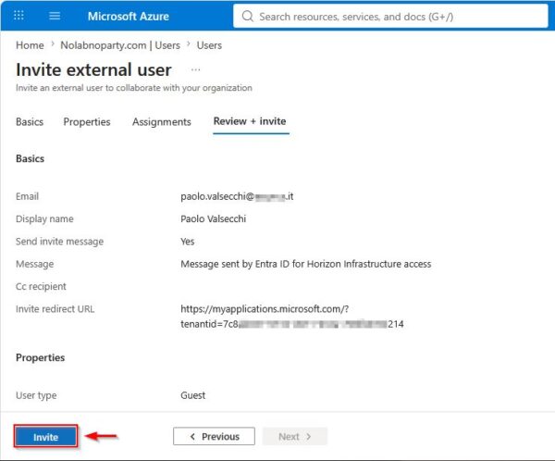Click the search magnifier icon

(x=247, y=17)
